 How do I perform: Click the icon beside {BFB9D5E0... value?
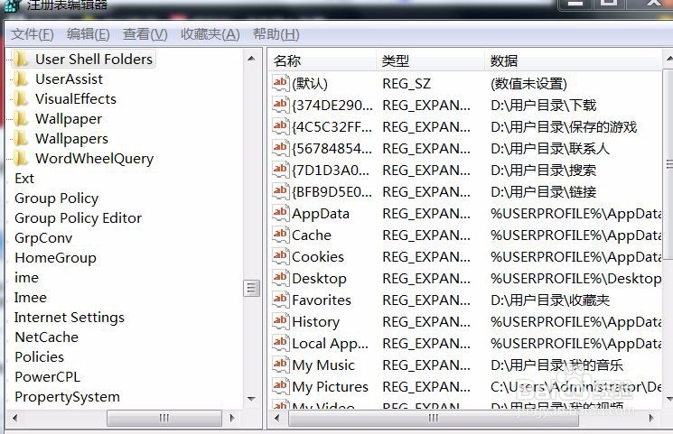coord(281,191)
